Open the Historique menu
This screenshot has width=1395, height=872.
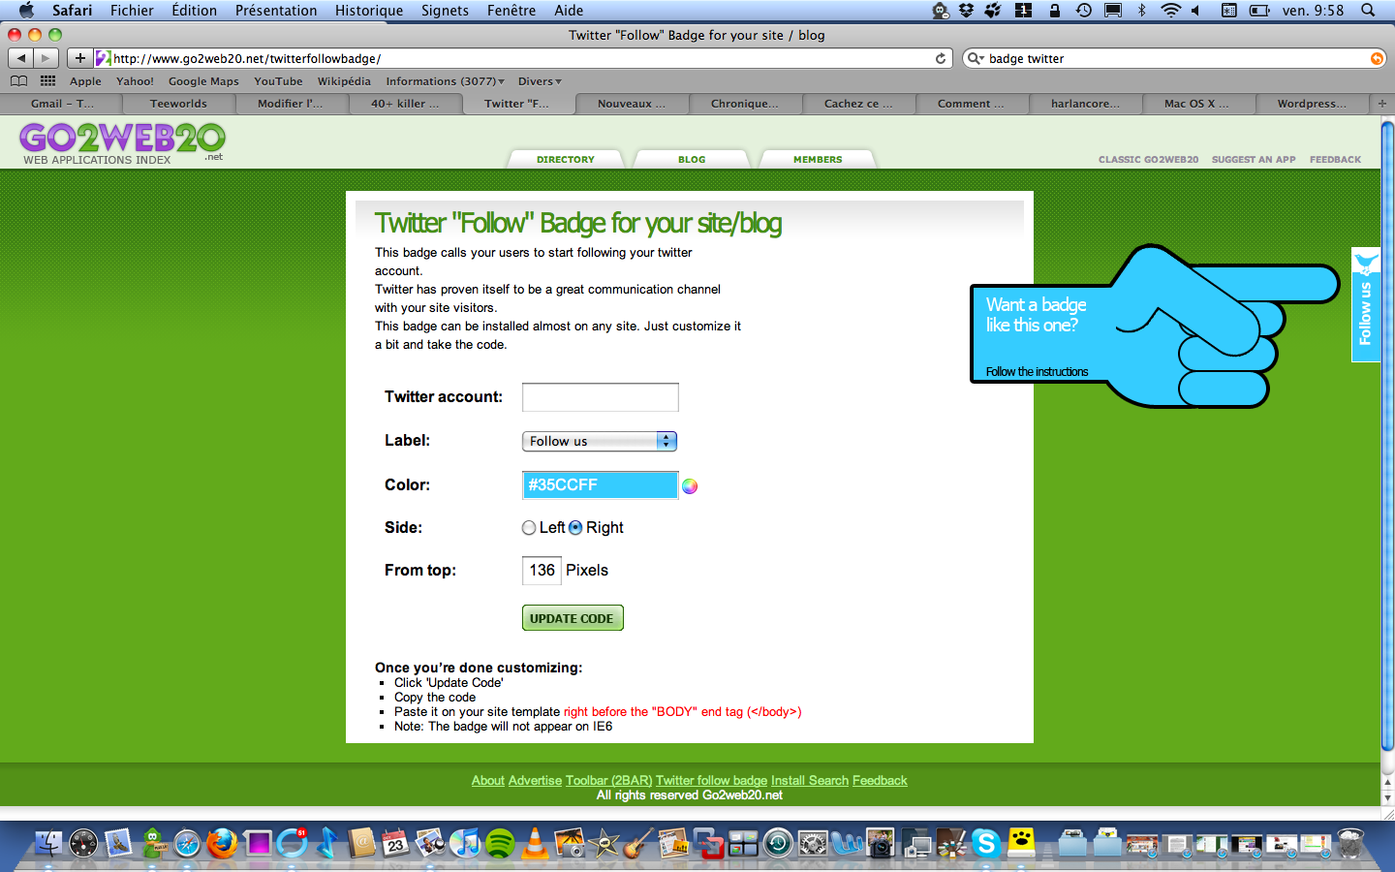tap(369, 11)
